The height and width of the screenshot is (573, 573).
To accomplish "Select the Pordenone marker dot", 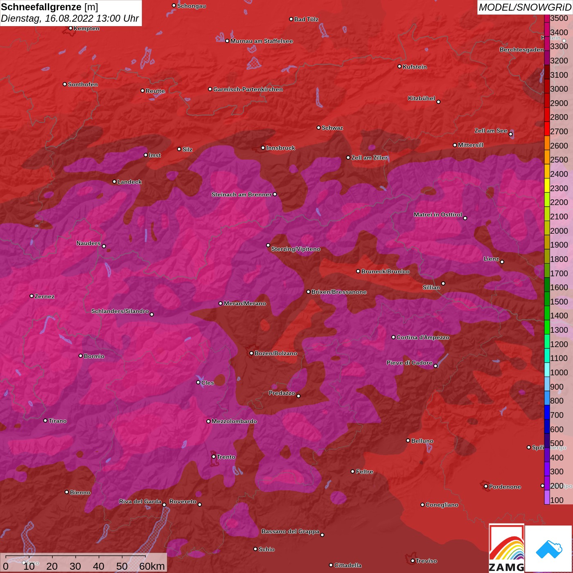I will (486, 486).
